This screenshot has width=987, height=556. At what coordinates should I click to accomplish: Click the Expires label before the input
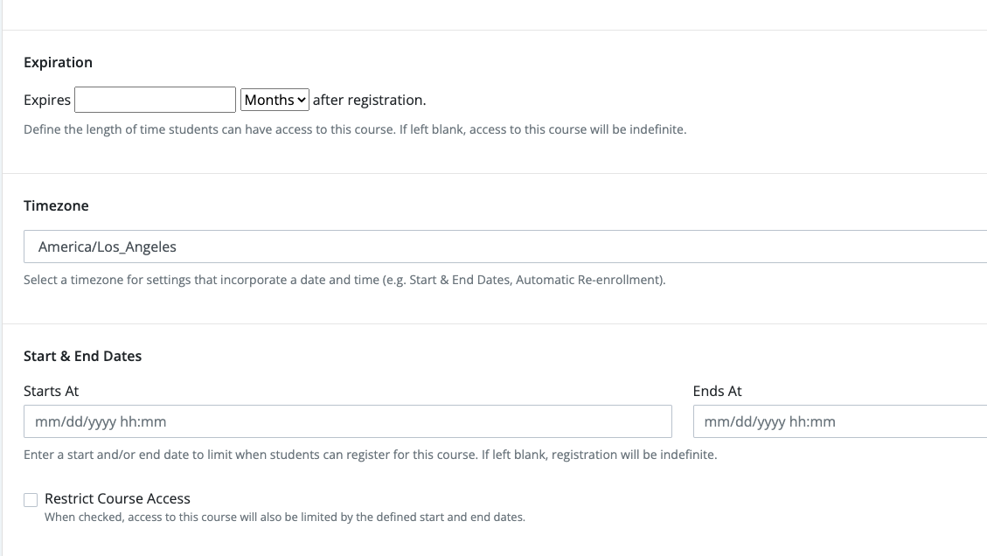[47, 100]
